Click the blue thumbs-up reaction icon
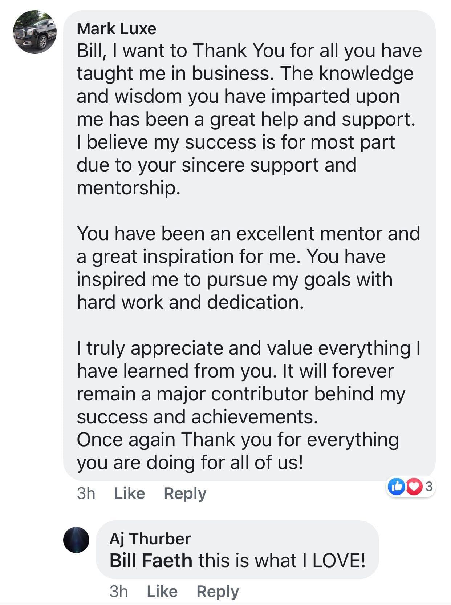 point(396,487)
